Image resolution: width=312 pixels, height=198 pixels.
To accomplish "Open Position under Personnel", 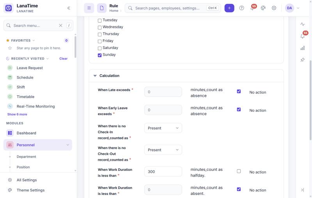I will (23, 167).
